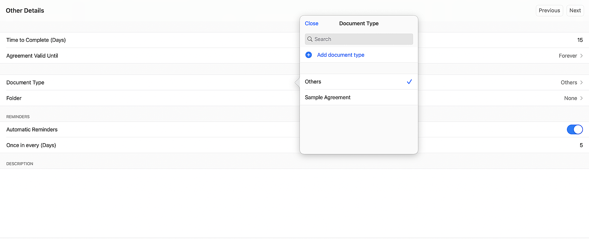Close the Document Type popover
This screenshot has width=589, height=239.
311,24
